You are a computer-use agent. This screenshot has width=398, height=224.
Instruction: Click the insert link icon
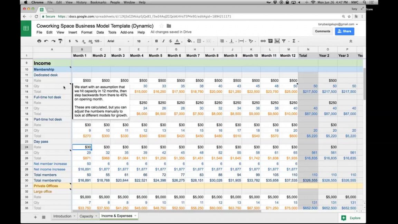pyautogui.click(x=263, y=41)
